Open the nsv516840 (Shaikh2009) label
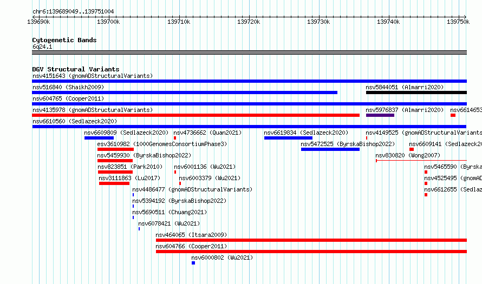Screen dimensions: 482x284 (68, 87)
